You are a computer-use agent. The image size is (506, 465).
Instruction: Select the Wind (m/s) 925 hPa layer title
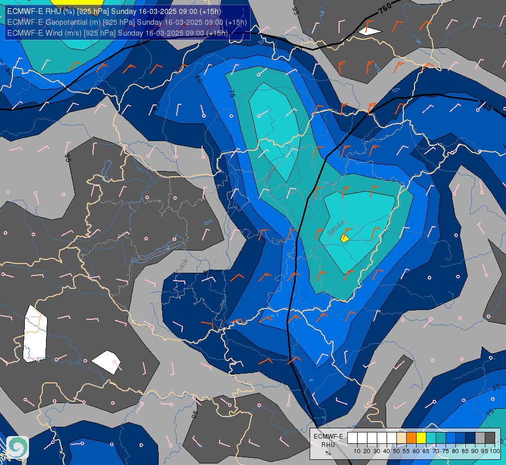[x=117, y=33]
